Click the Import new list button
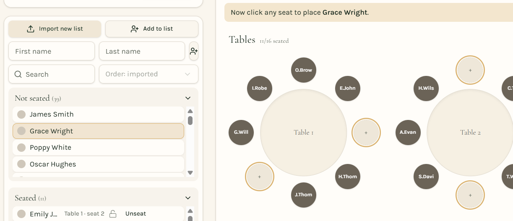Image resolution: width=513 pixels, height=221 pixels. click(x=55, y=29)
